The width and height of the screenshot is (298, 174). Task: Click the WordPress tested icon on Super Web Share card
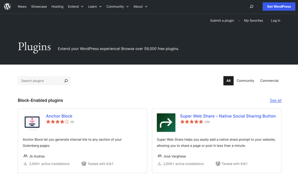click(218, 164)
